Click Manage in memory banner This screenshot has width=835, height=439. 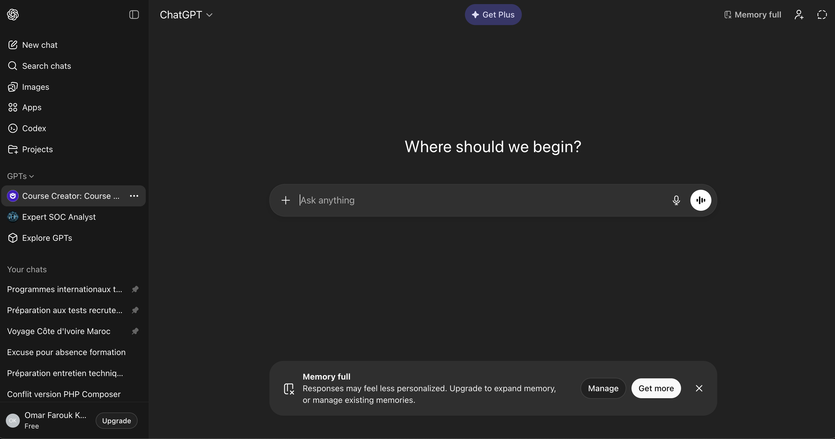(603, 388)
